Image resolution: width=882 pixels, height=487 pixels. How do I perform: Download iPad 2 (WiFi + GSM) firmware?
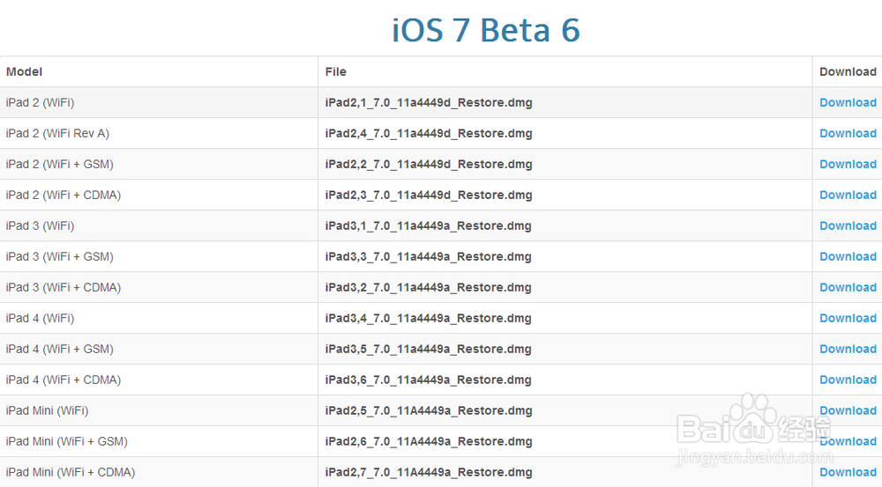point(848,165)
